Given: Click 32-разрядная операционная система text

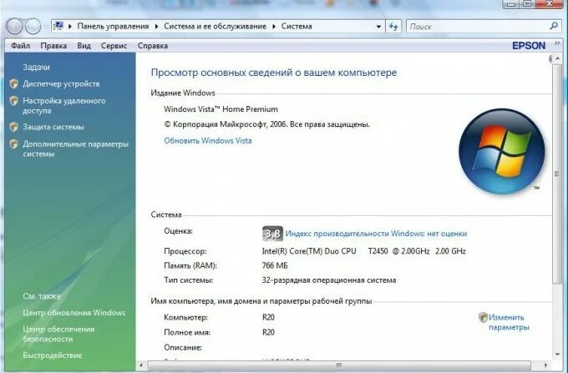Looking at the screenshot, I should pyautogui.click(x=329, y=280).
